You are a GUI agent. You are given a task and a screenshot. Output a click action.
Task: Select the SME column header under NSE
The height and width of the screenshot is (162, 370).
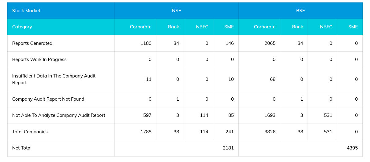[226, 27]
